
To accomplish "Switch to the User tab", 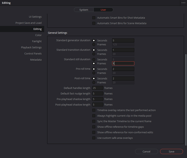I will [103, 10].
